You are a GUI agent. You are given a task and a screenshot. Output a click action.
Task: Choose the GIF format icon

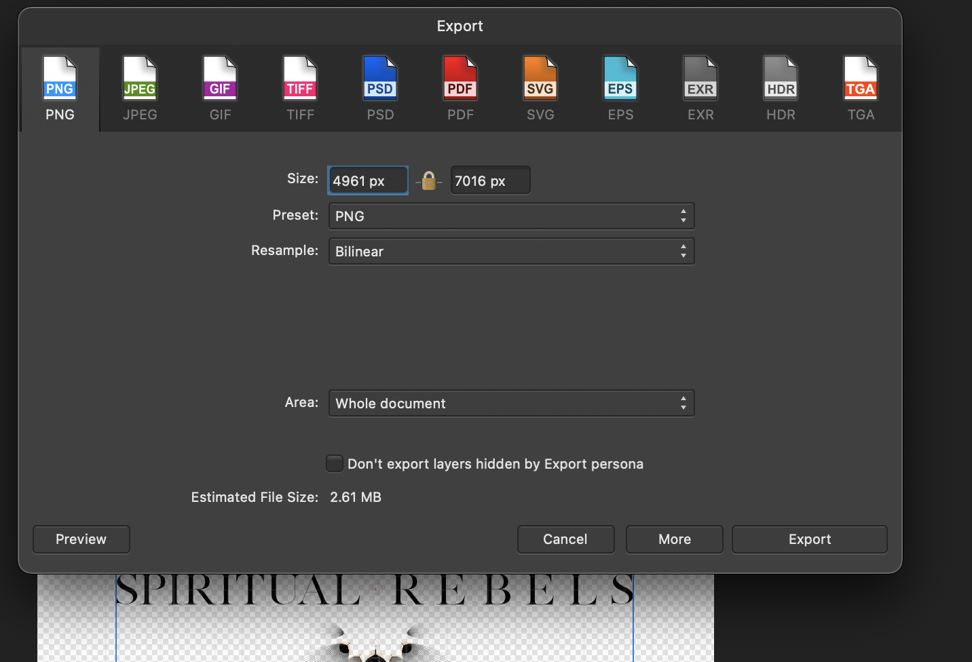coord(220,89)
